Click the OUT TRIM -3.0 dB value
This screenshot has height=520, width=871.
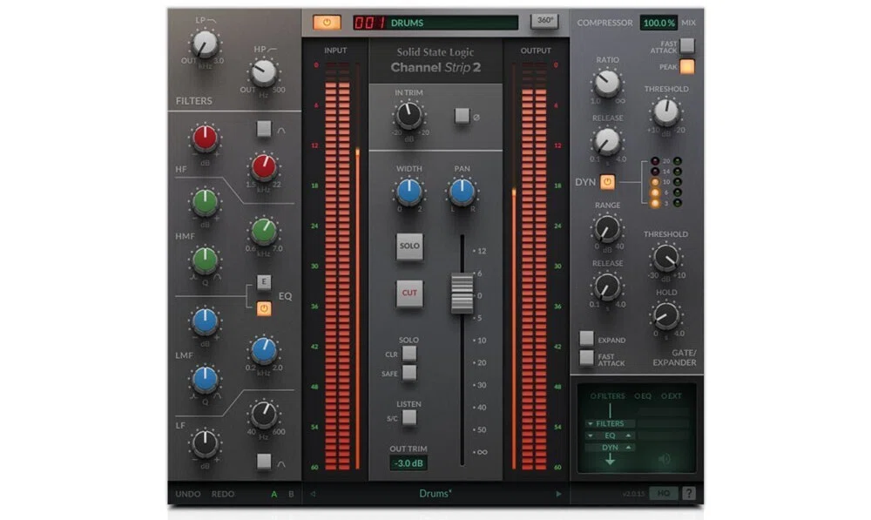(x=408, y=463)
